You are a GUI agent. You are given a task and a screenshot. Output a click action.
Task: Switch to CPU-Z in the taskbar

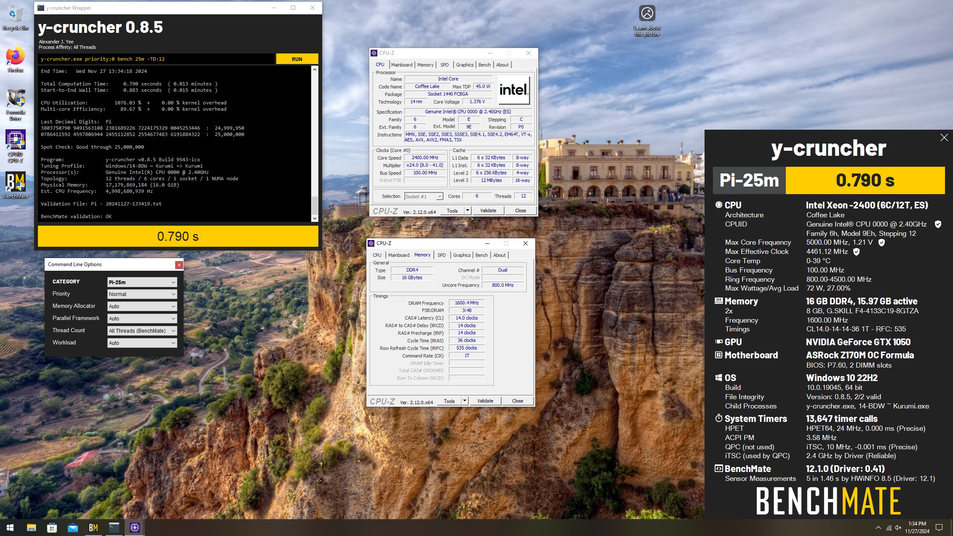135,528
